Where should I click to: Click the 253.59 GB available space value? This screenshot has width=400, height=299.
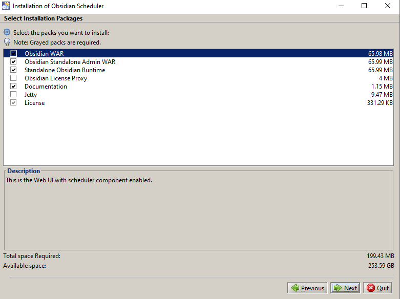tap(381, 266)
